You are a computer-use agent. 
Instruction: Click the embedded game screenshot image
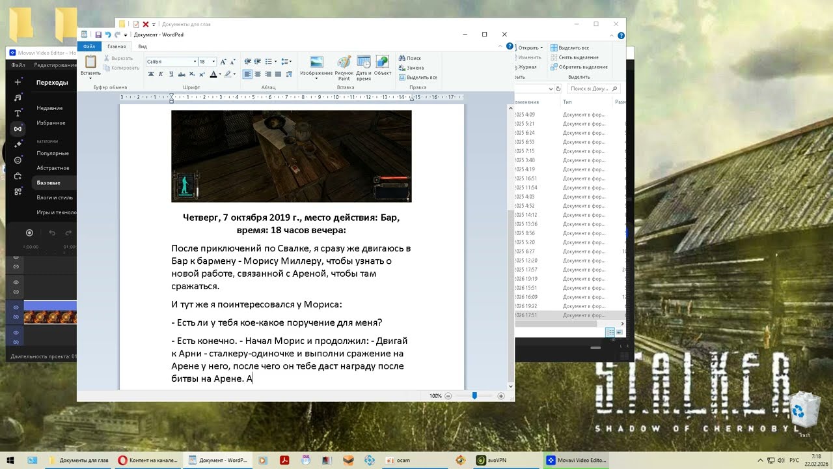tap(292, 156)
